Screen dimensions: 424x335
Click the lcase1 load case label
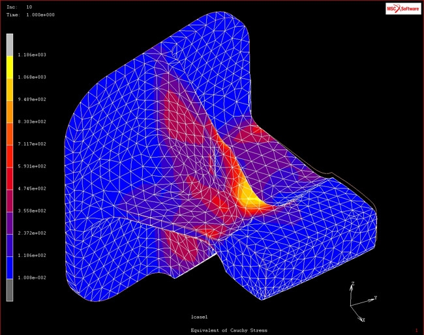(200, 317)
